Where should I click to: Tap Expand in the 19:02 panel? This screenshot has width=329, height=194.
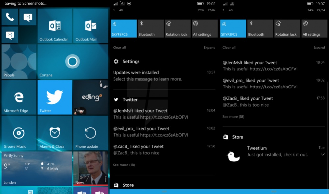coord(209,48)
